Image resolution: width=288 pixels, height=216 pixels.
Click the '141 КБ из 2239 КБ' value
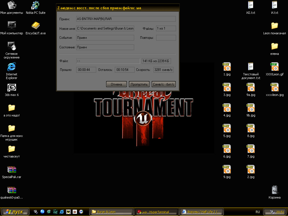[x=156, y=61]
